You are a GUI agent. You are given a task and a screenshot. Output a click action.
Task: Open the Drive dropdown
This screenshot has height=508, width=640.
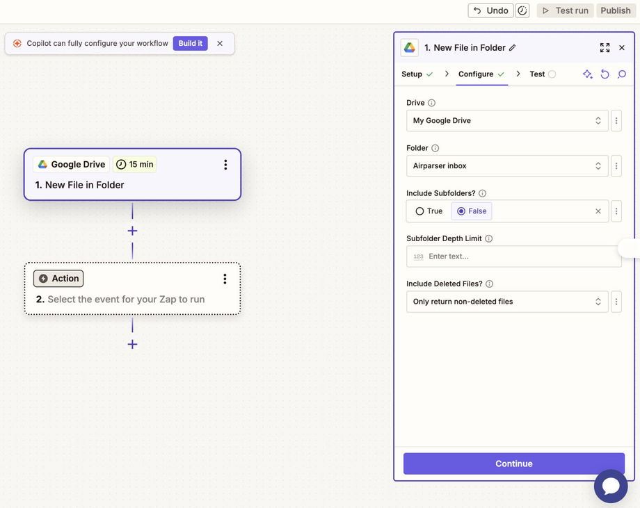click(x=507, y=121)
